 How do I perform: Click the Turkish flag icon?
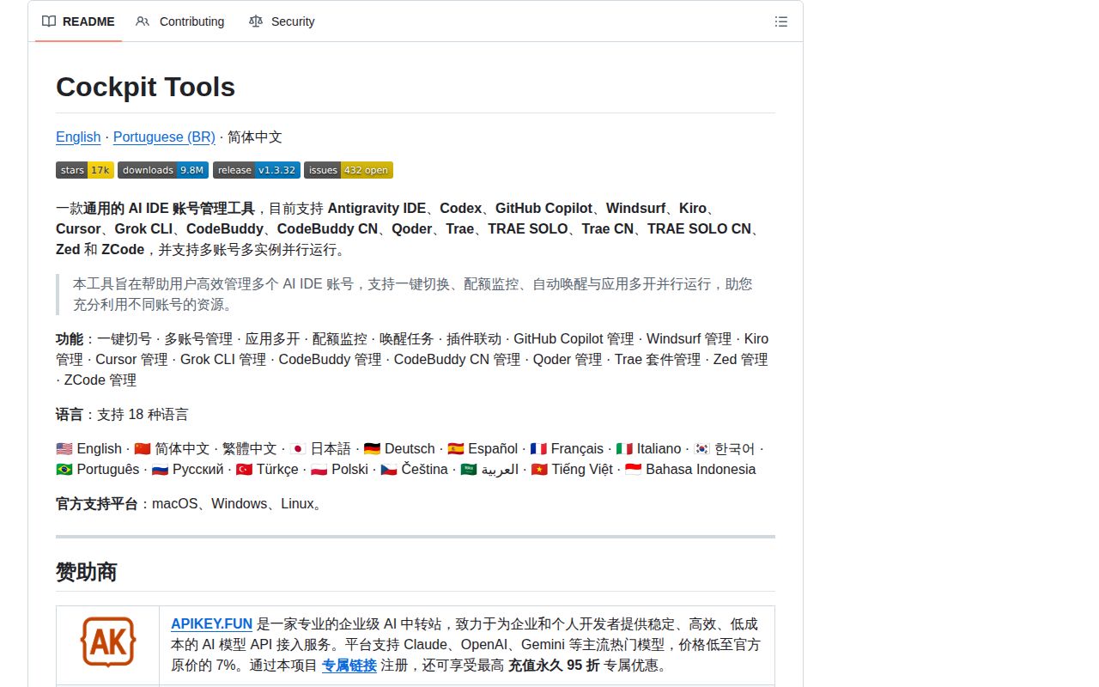(x=244, y=469)
